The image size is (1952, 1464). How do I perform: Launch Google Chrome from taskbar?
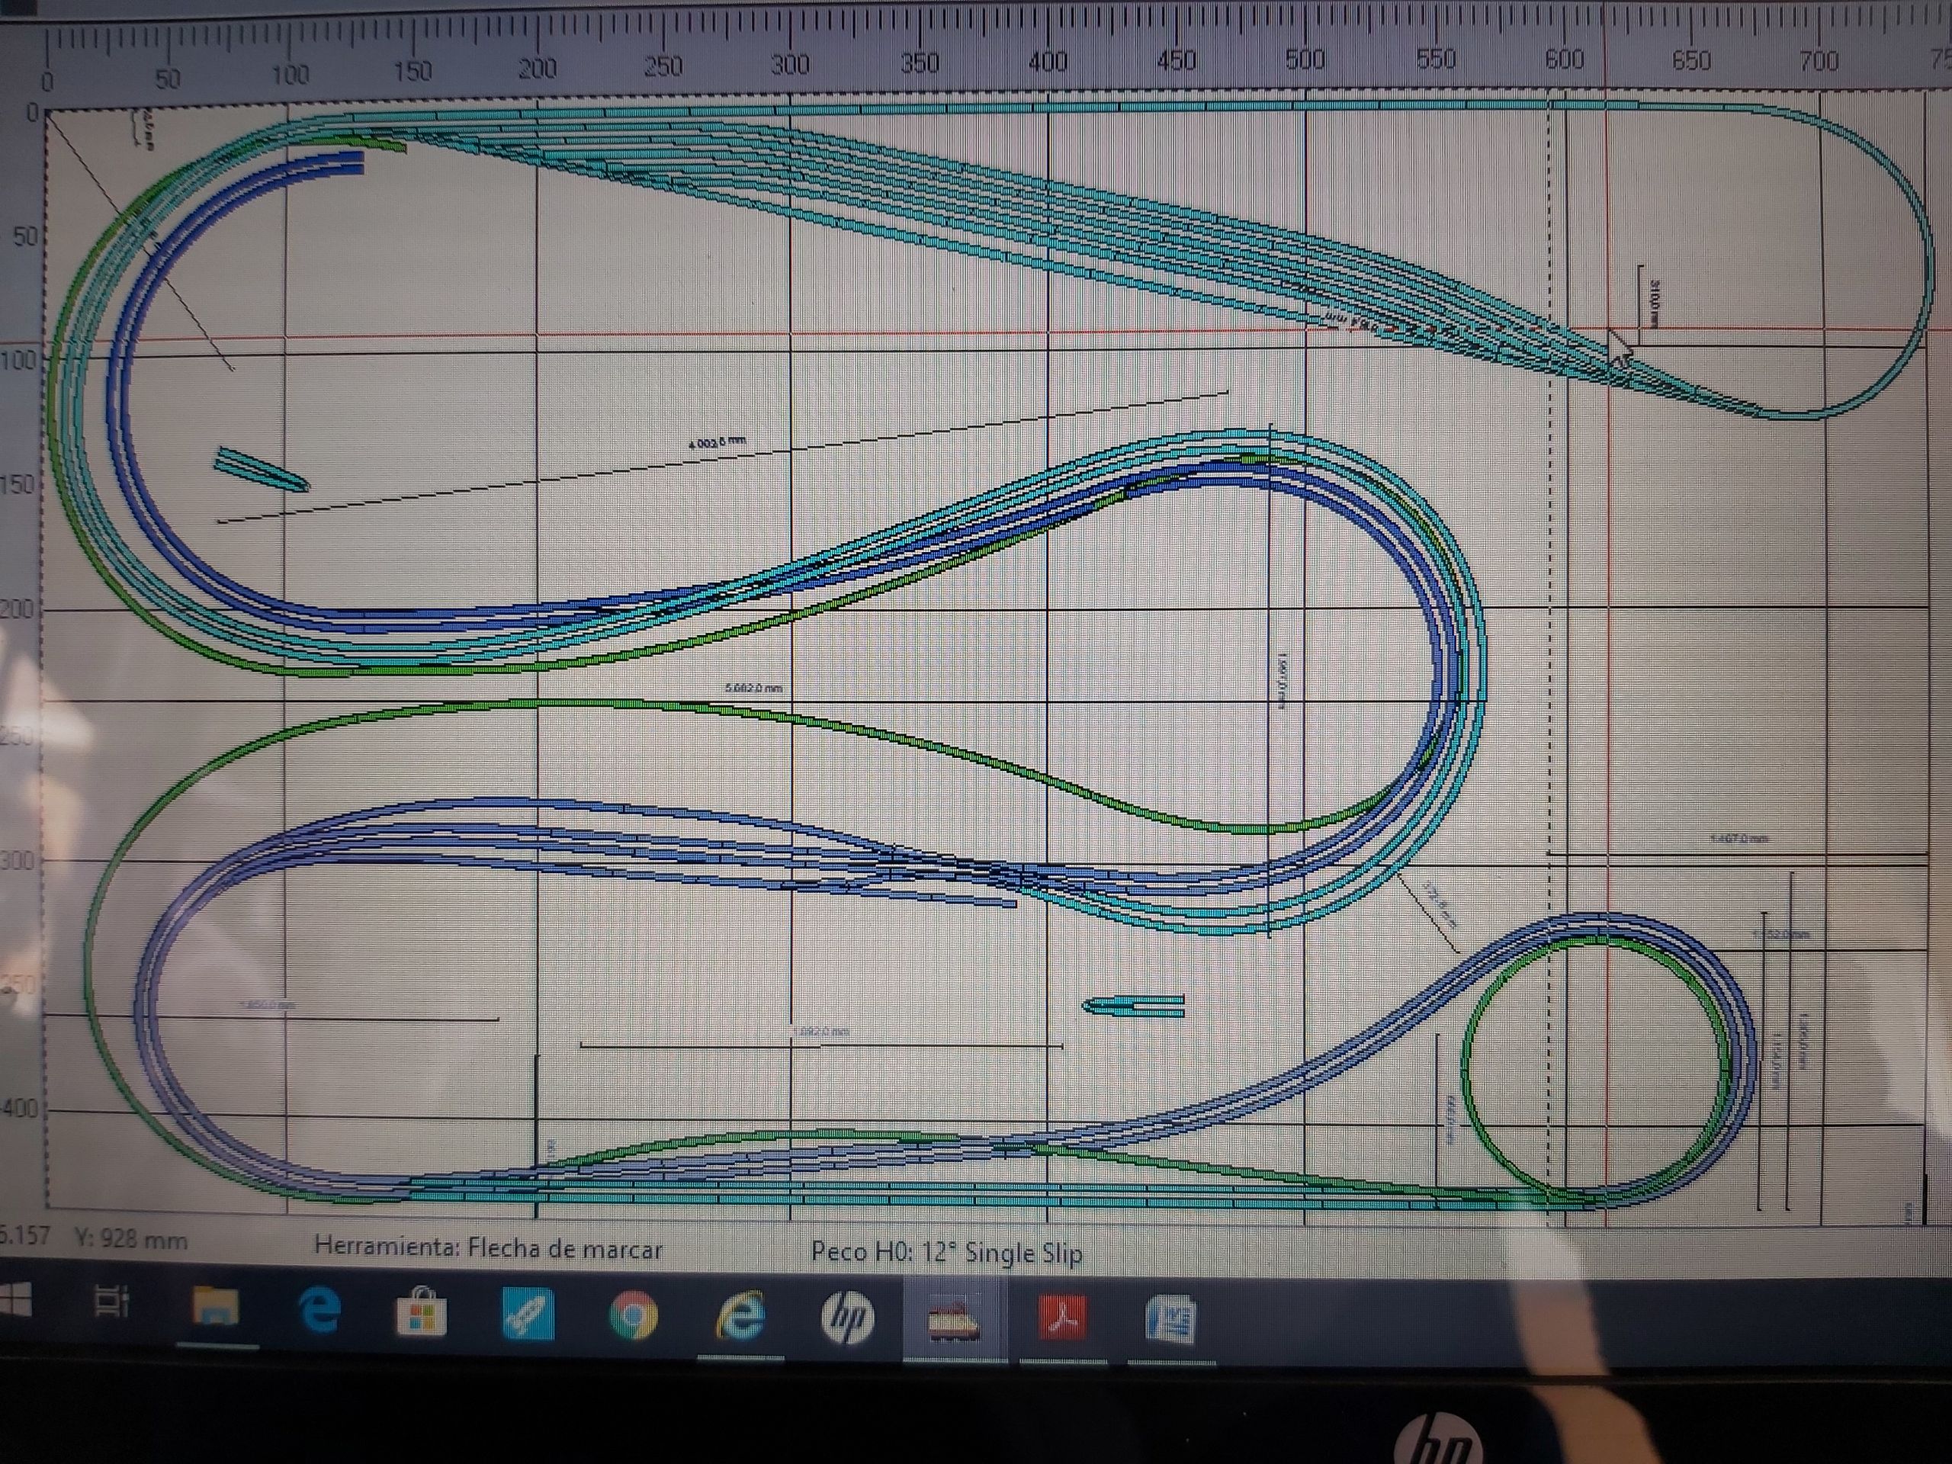[x=634, y=1318]
